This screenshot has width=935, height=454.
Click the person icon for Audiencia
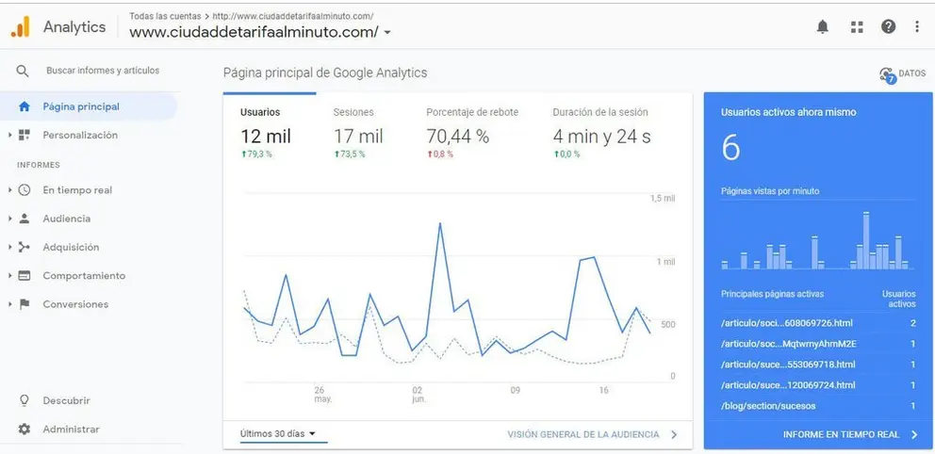click(24, 219)
